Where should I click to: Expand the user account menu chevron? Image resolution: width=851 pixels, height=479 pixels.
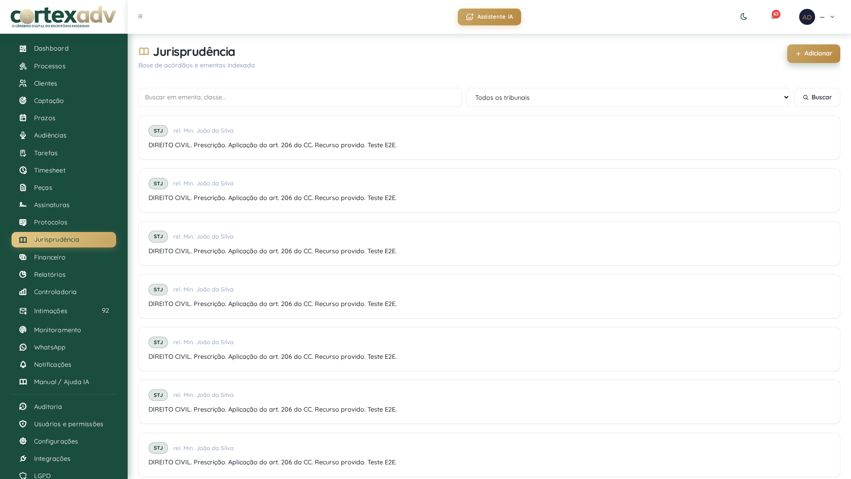click(832, 17)
